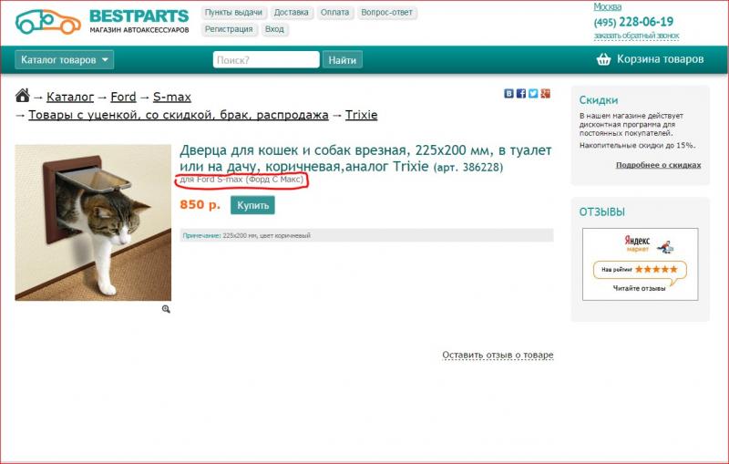Open the shopping basket icon

click(x=603, y=59)
